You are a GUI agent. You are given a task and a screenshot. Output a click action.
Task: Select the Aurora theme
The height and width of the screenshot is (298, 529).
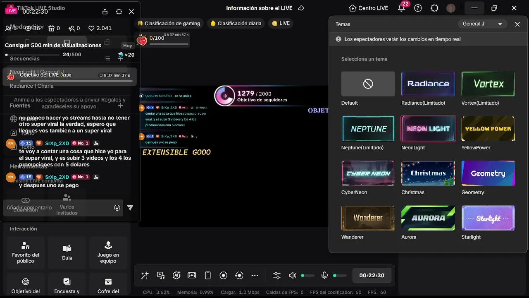[428, 218]
